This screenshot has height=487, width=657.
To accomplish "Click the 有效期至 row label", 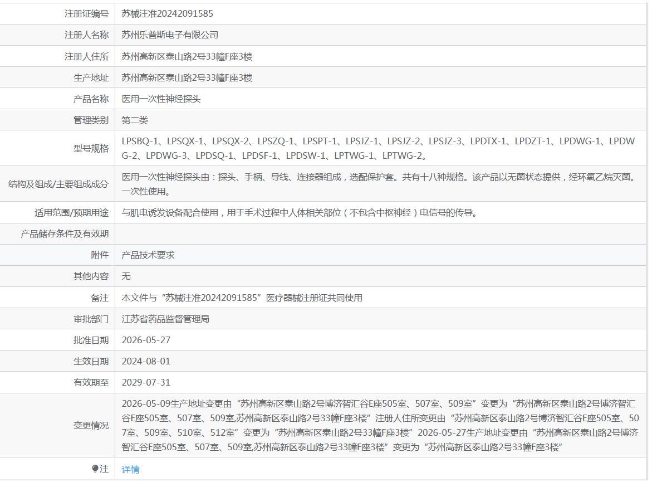I will click(91, 383).
